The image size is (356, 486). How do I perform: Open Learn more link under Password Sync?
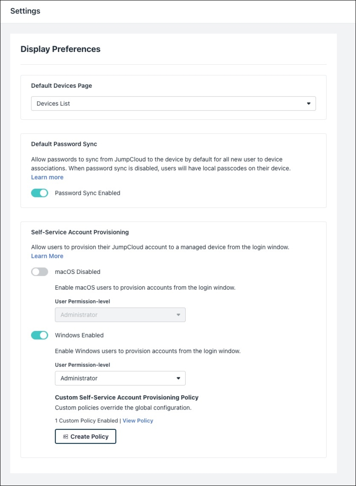click(x=47, y=177)
